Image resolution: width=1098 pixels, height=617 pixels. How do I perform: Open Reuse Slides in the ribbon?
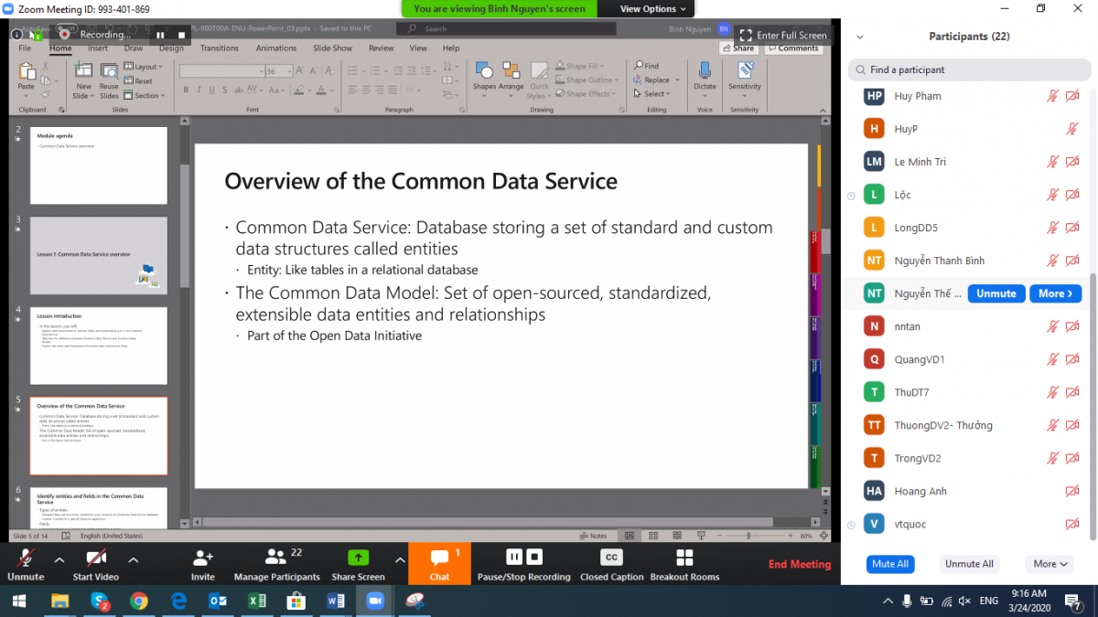tap(109, 80)
